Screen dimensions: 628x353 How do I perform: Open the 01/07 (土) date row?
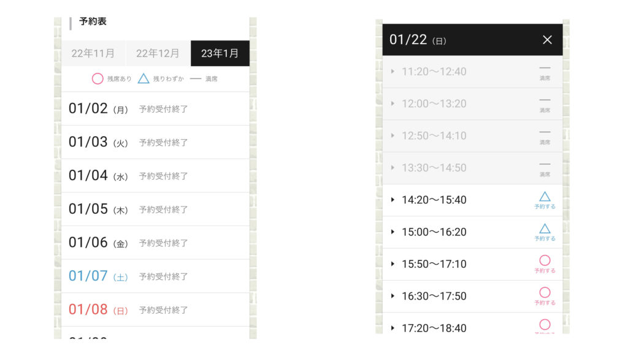point(155,276)
